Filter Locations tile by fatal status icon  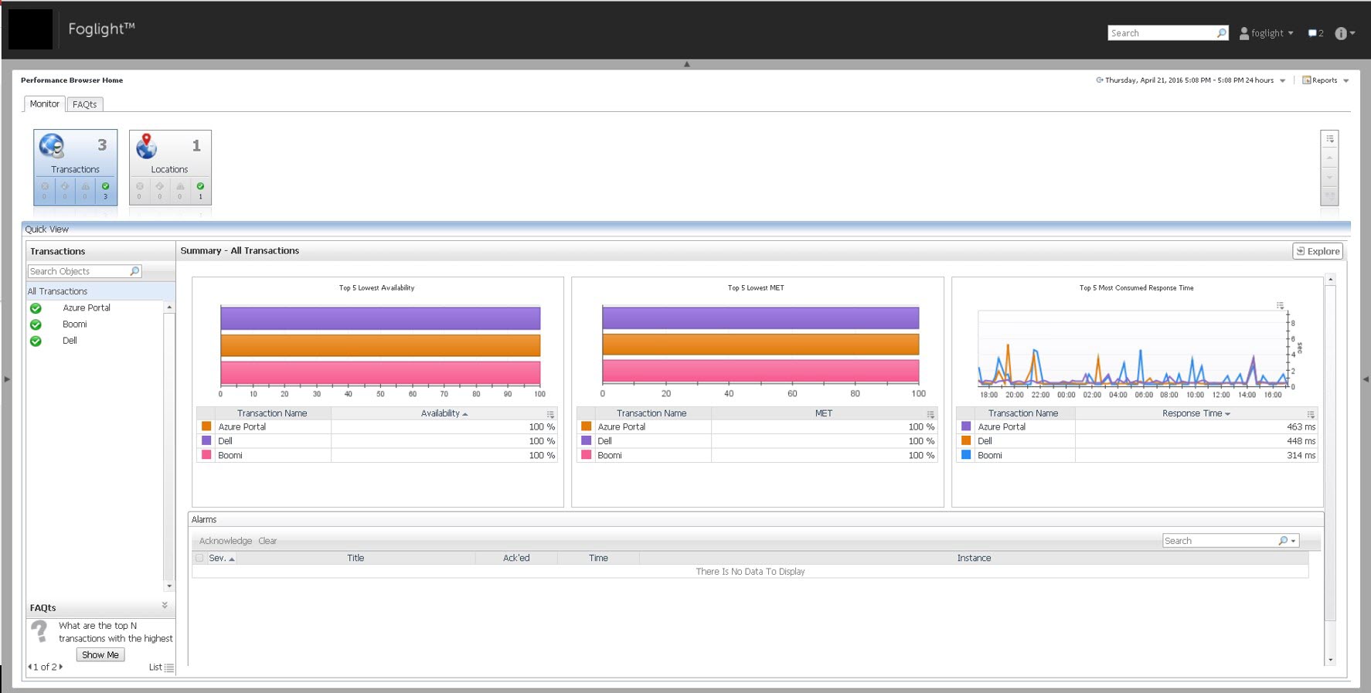coord(140,186)
